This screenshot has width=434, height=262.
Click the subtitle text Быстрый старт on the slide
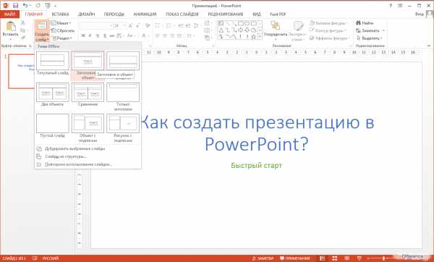tap(256, 165)
